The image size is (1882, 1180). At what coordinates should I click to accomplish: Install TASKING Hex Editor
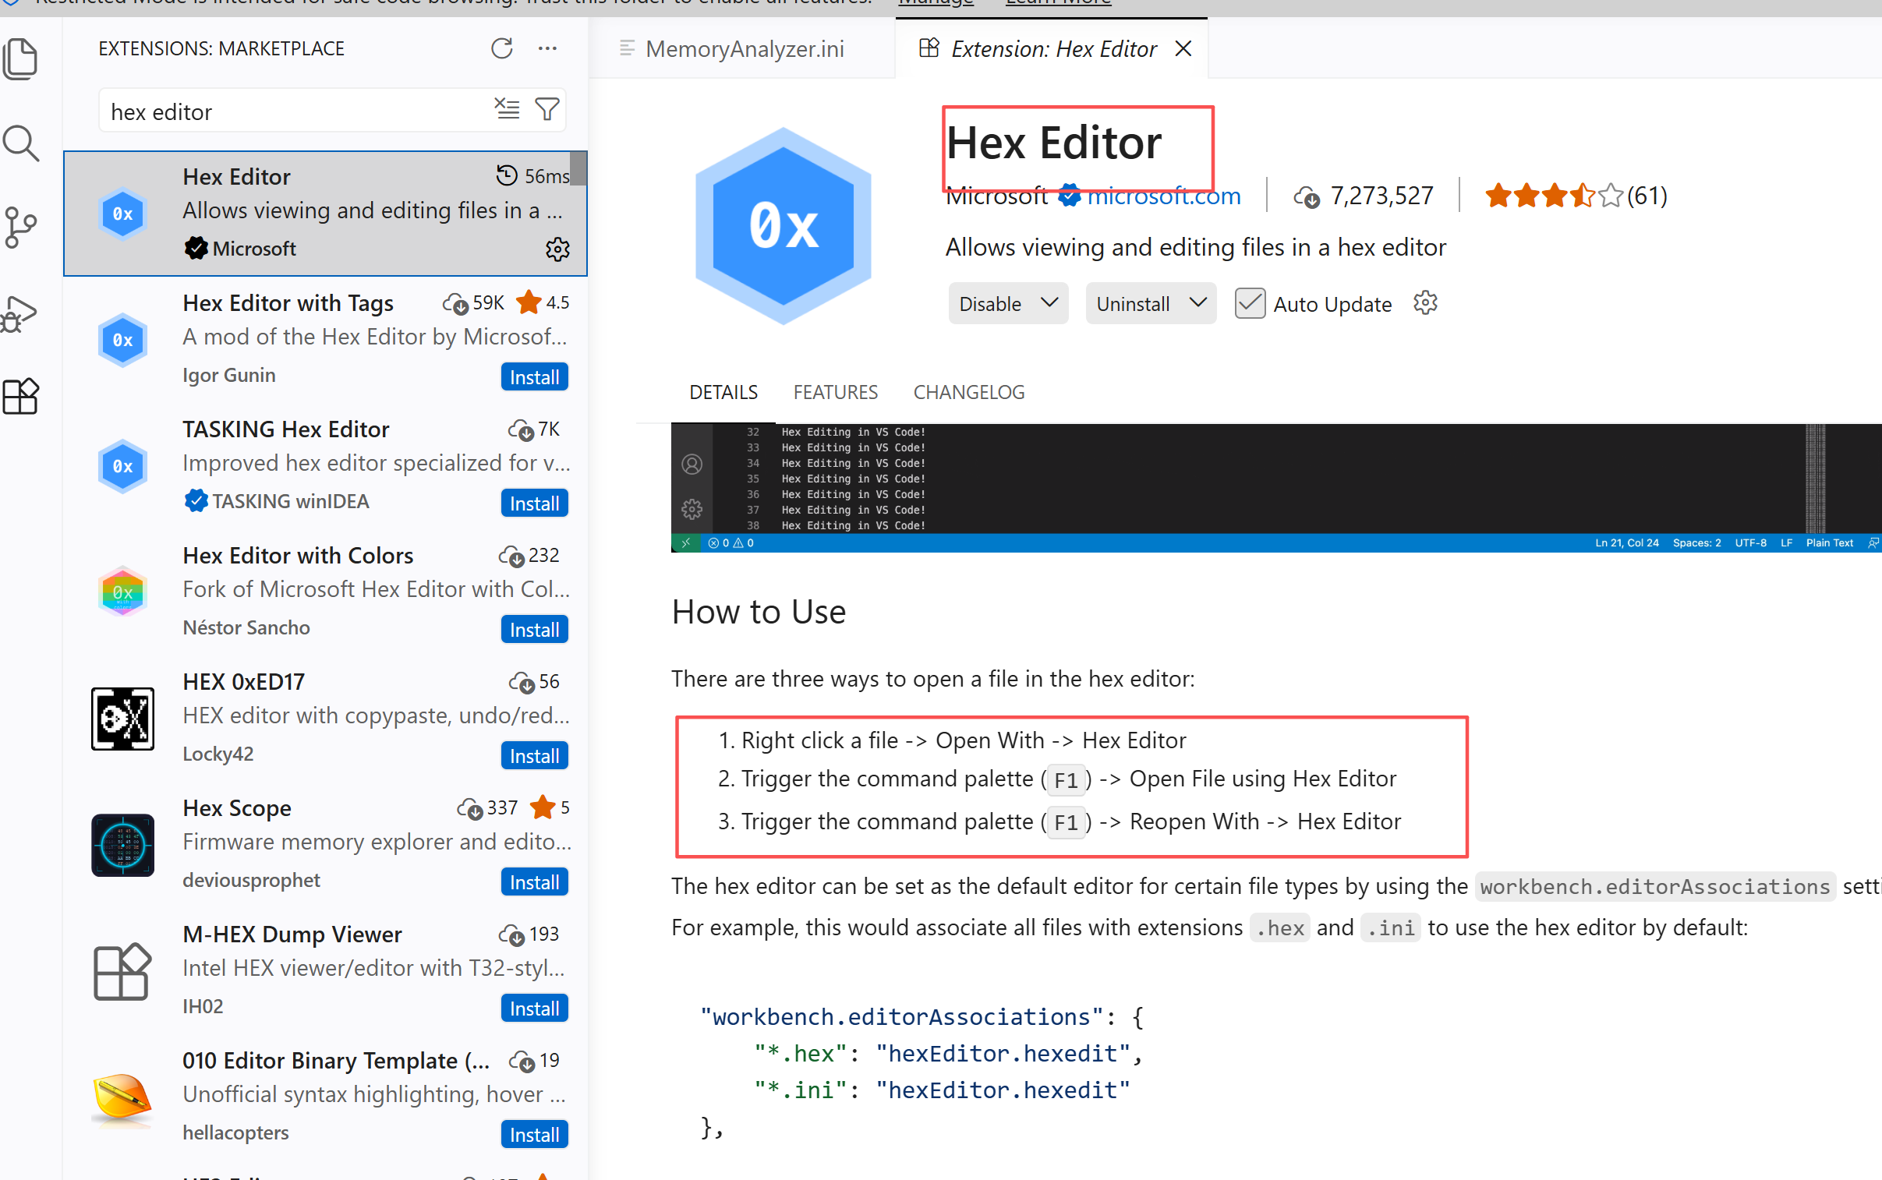click(534, 503)
